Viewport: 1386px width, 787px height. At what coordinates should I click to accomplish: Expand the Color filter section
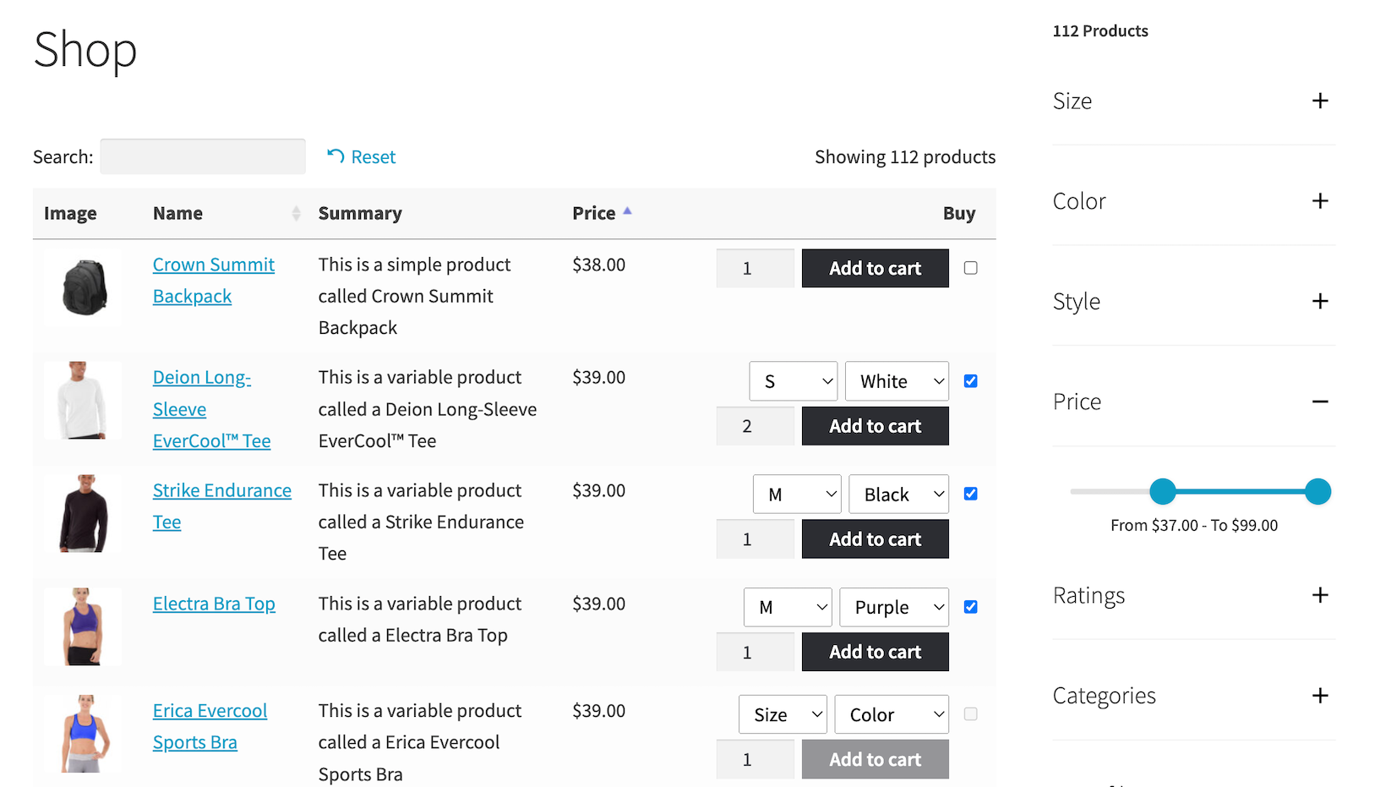[x=1319, y=200]
